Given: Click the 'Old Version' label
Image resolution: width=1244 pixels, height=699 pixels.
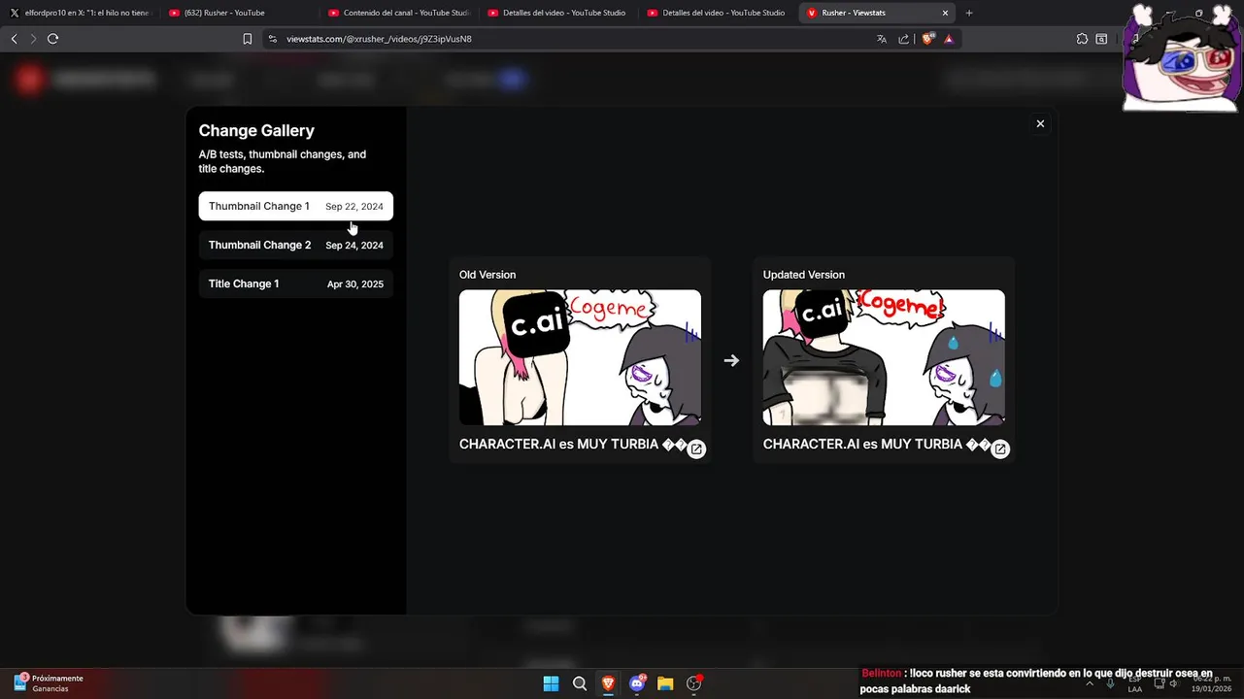Looking at the screenshot, I should [488, 275].
